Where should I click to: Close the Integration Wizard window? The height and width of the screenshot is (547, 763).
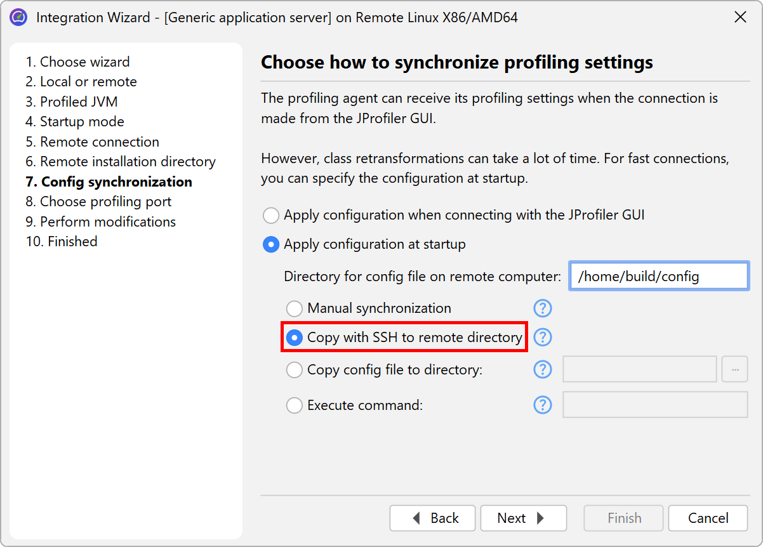pyautogui.click(x=740, y=17)
